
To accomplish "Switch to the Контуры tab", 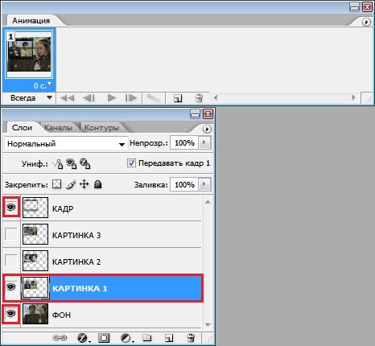I will click(101, 128).
